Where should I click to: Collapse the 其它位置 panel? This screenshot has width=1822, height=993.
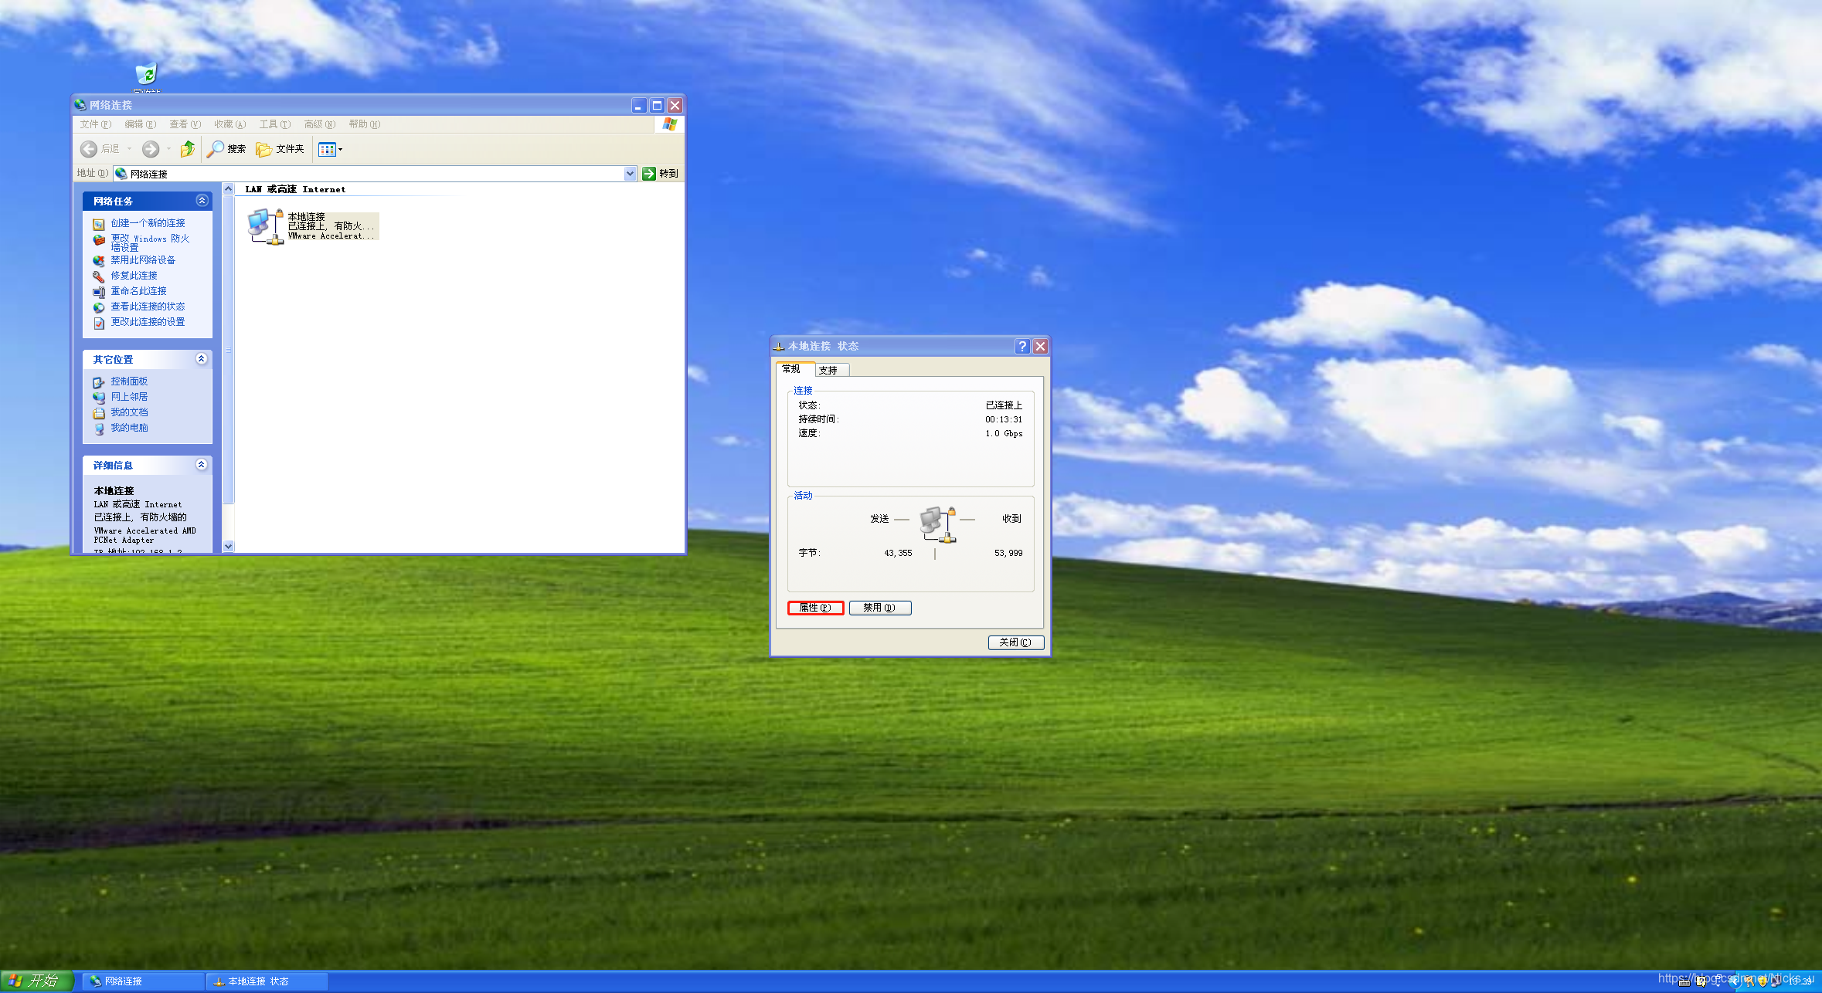tap(202, 359)
